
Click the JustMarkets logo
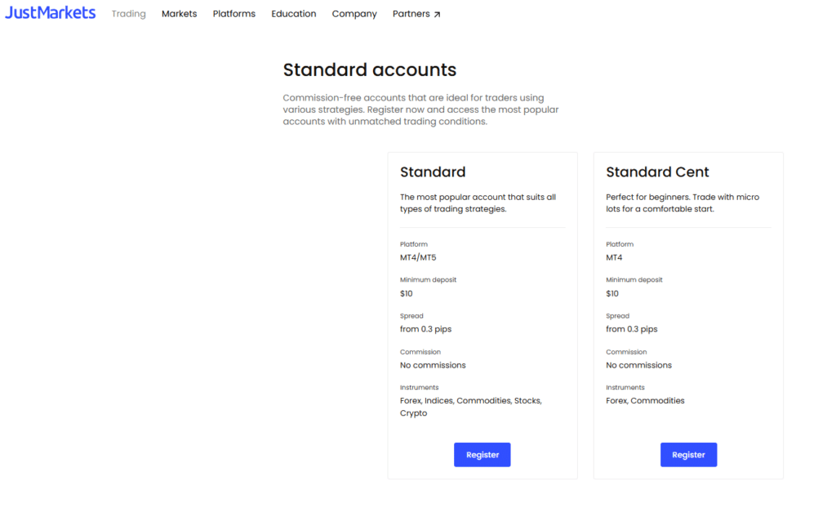coord(50,13)
